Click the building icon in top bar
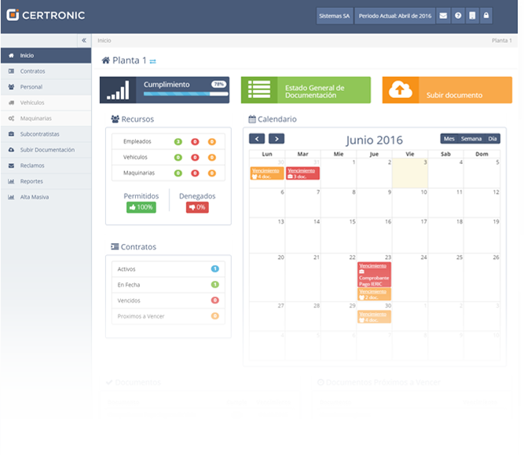The width and height of the screenshot is (524, 455). point(472,16)
